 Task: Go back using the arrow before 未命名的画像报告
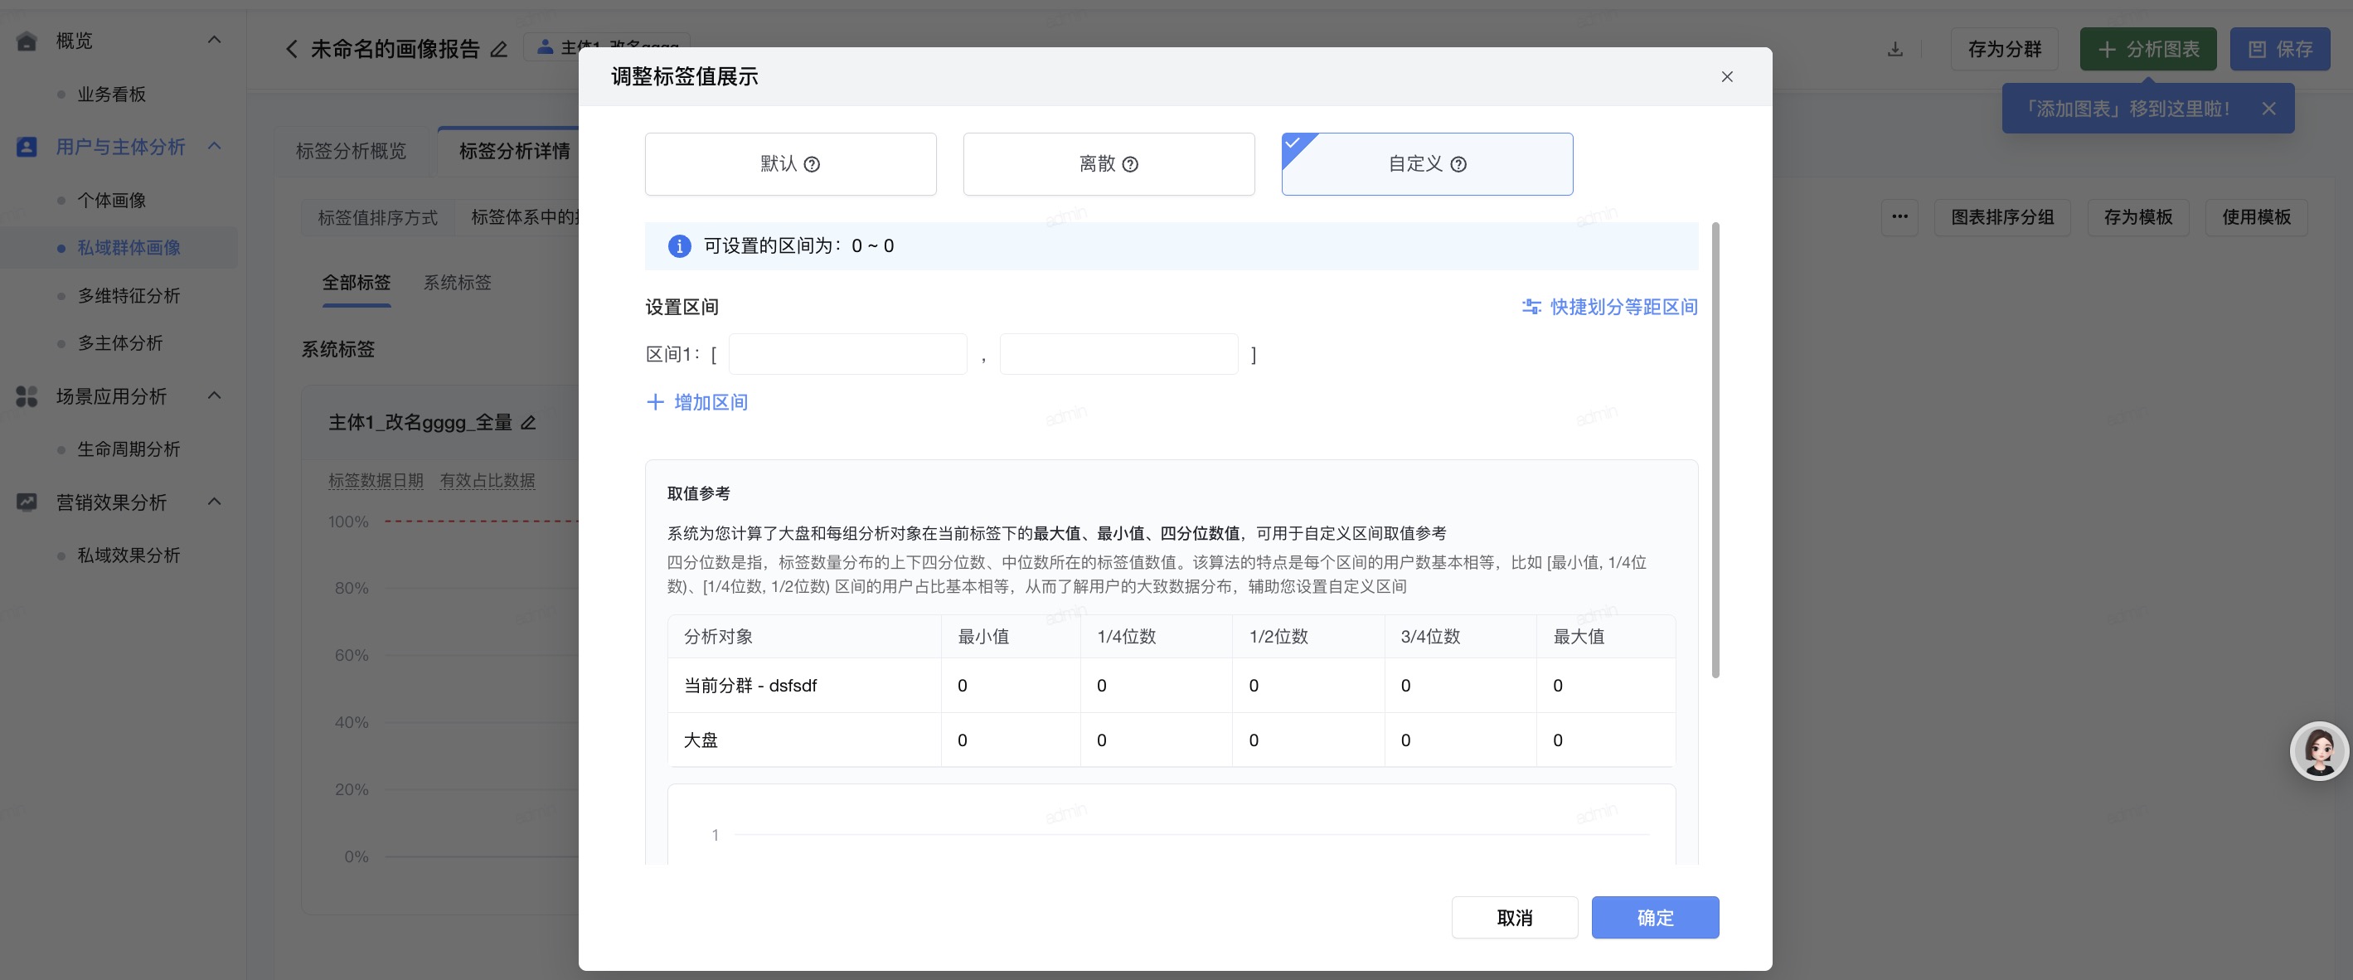point(291,49)
